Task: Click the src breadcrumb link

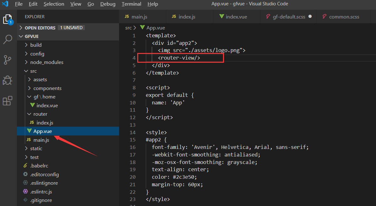Action: [128, 28]
